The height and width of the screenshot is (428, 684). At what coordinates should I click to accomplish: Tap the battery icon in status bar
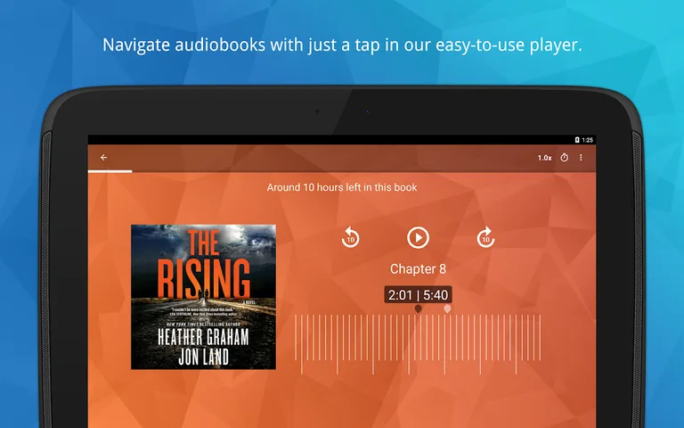click(577, 140)
